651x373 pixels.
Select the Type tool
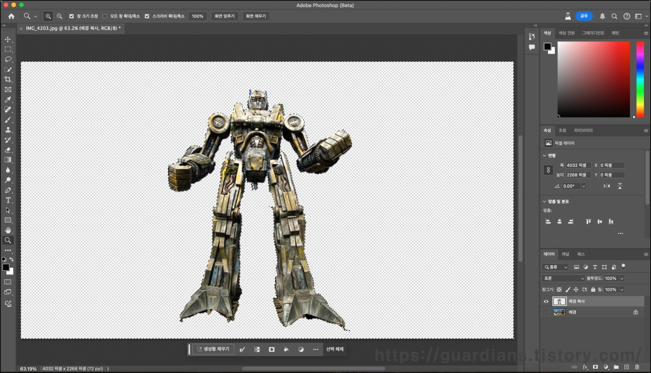pyautogui.click(x=8, y=200)
